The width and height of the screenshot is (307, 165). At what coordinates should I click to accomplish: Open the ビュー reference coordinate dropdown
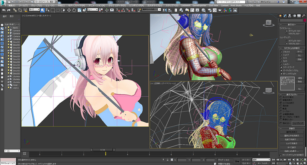(92, 10)
